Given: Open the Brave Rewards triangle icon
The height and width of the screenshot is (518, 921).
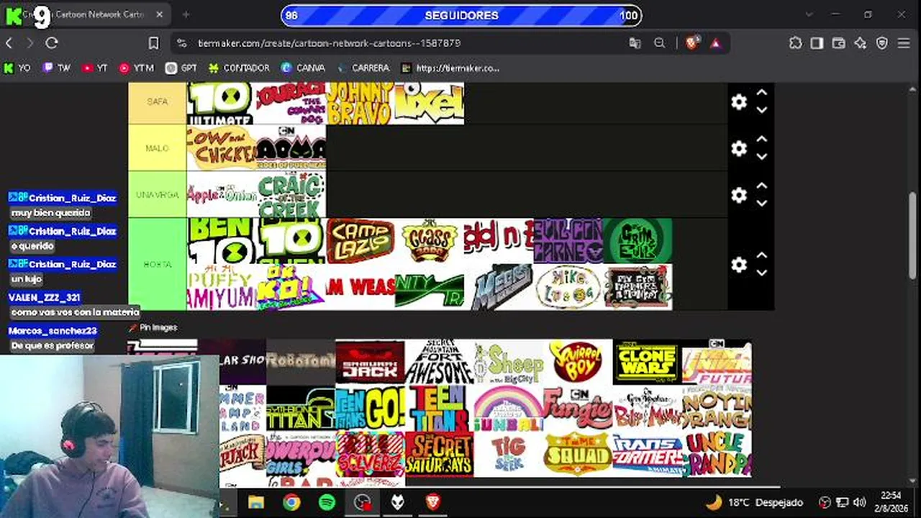Looking at the screenshot, I should click(x=715, y=43).
